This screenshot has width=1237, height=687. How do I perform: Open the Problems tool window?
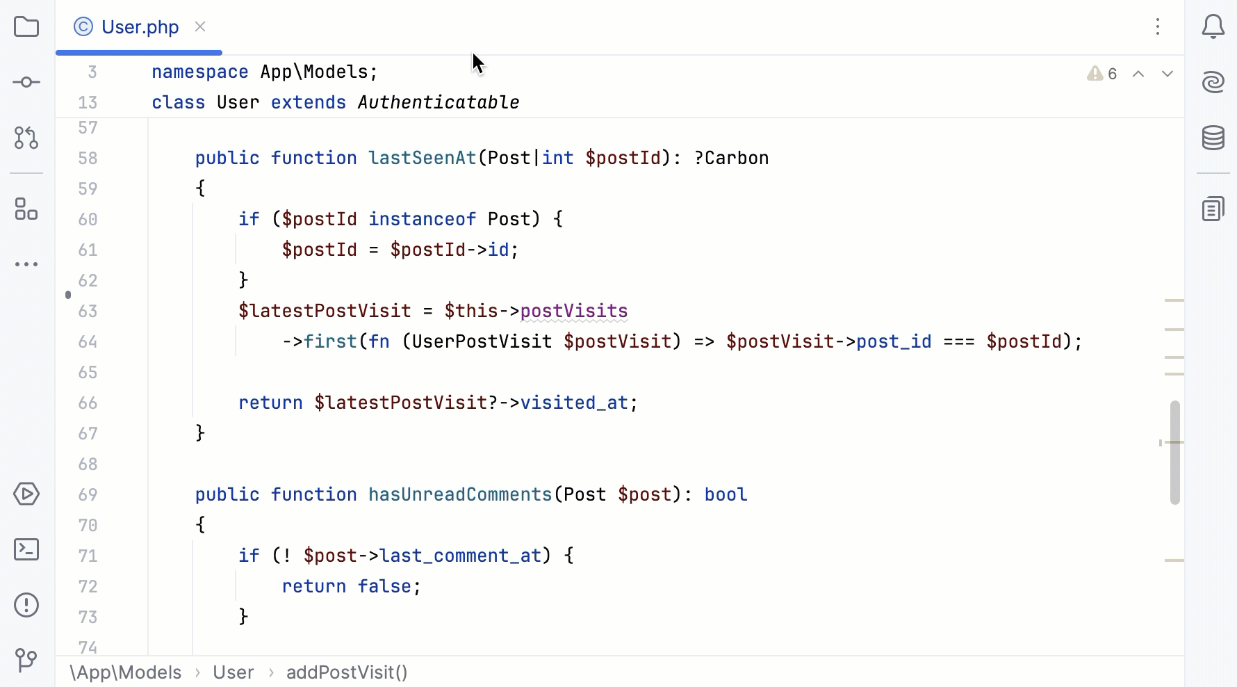(x=26, y=605)
